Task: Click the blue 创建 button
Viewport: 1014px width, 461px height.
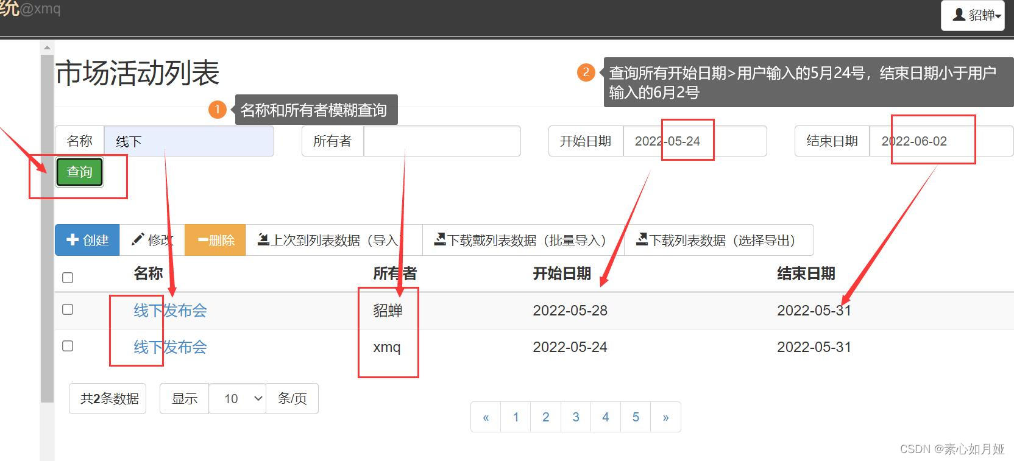Action: coord(87,240)
